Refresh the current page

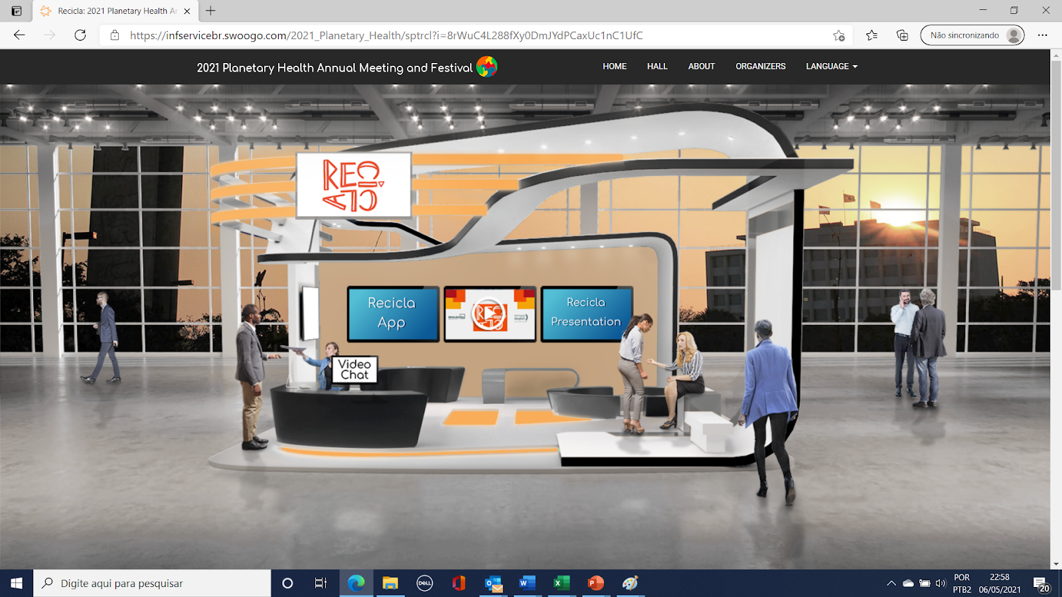coord(80,35)
